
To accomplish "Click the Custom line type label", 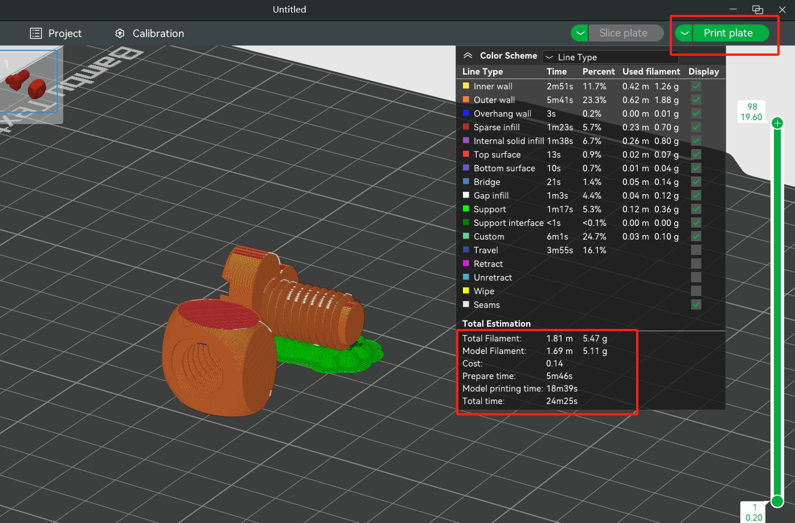I will (489, 236).
